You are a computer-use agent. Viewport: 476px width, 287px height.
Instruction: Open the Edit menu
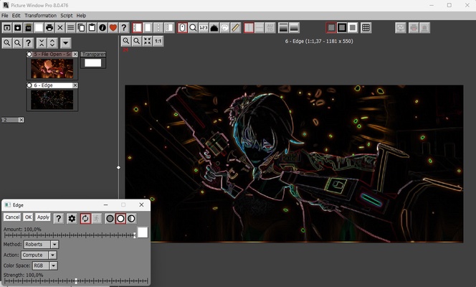click(16, 16)
